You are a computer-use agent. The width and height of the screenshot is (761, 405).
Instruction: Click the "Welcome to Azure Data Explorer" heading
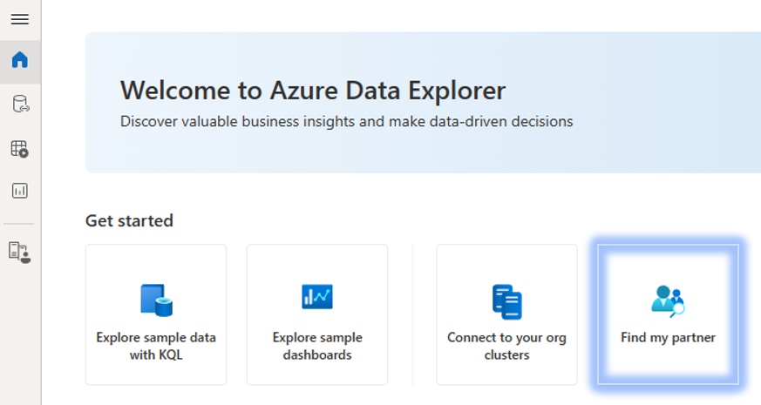tap(312, 90)
